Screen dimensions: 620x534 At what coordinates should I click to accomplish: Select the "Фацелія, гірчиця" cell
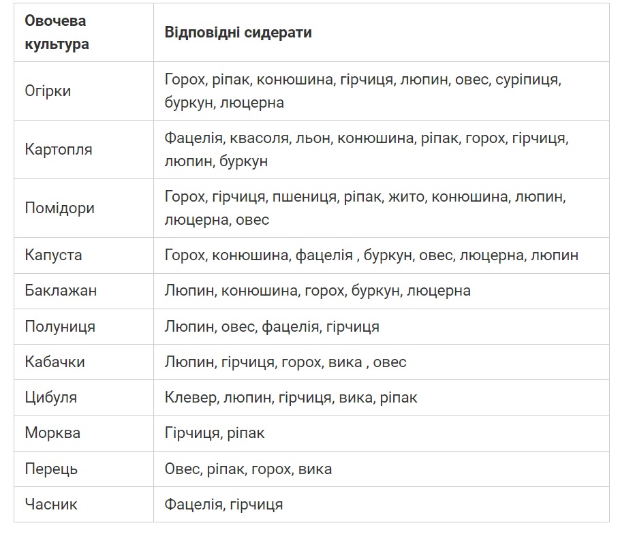click(223, 504)
